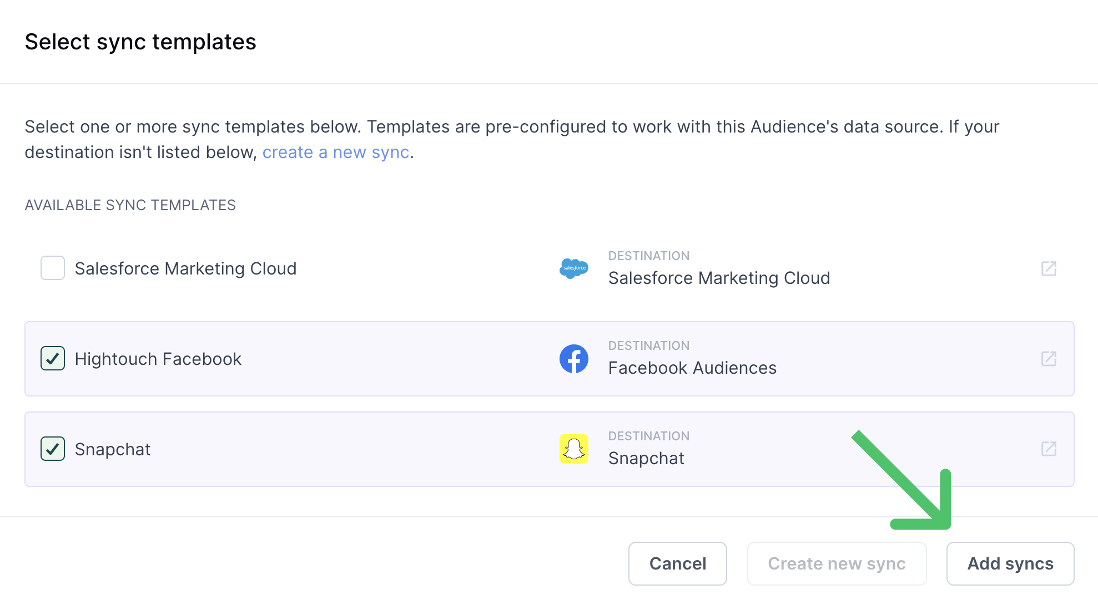This screenshot has width=1098, height=610.
Task: Confirm with the Add syncs button
Action: click(1010, 563)
